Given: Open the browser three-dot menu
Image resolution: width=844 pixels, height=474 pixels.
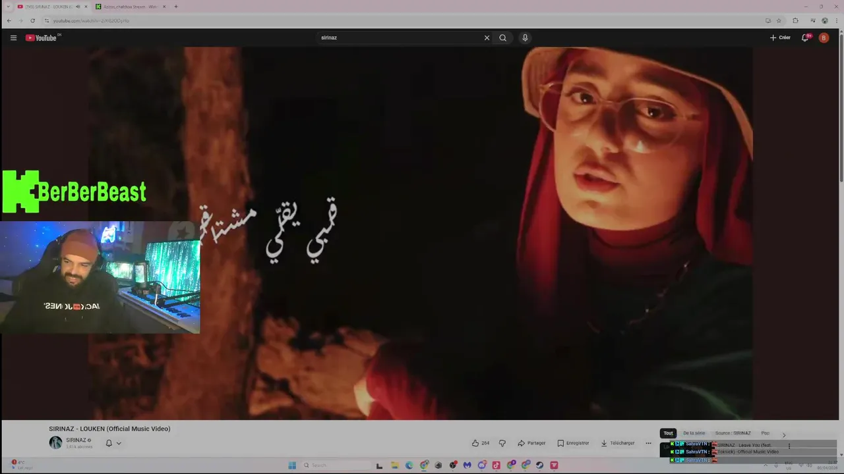Looking at the screenshot, I should pyautogui.click(x=836, y=20).
